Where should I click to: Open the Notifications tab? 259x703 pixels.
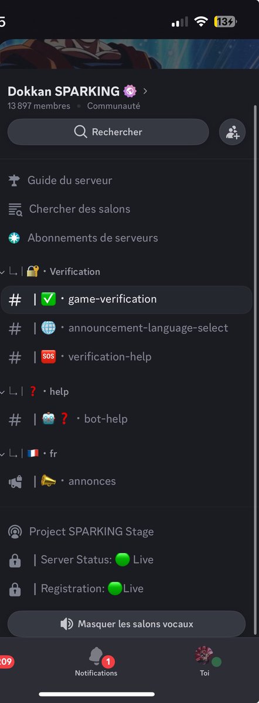tap(96, 663)
